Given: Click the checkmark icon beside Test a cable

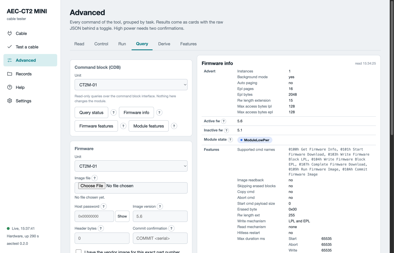Looking at the screenshot, I should 10,47.
